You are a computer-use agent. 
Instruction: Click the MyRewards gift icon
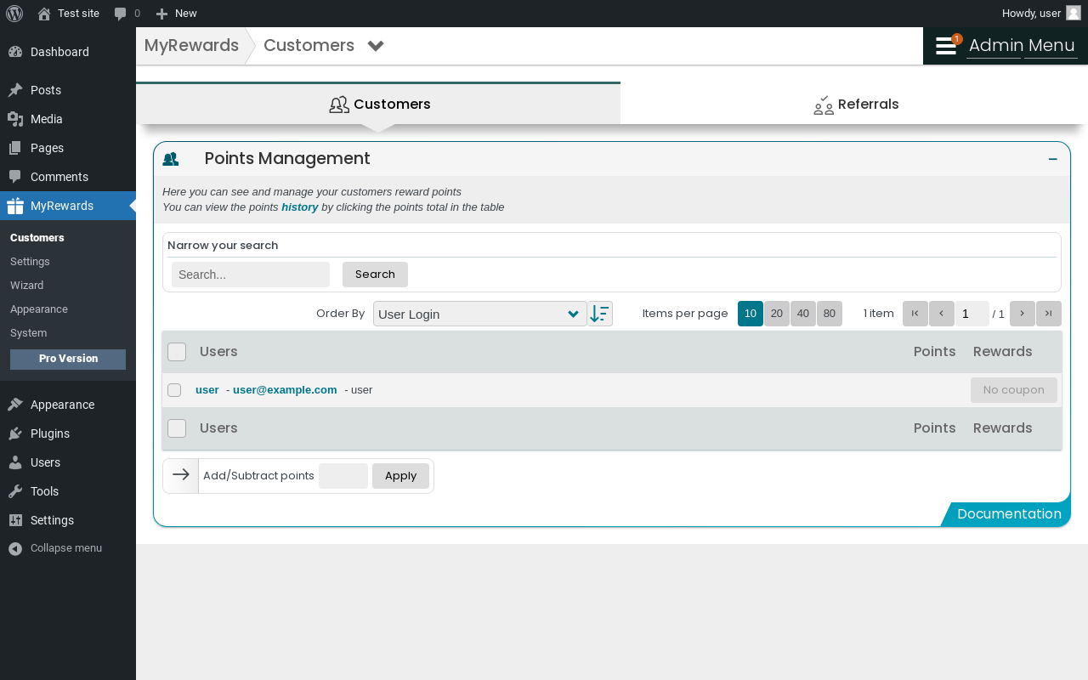[x=15, y=206]
